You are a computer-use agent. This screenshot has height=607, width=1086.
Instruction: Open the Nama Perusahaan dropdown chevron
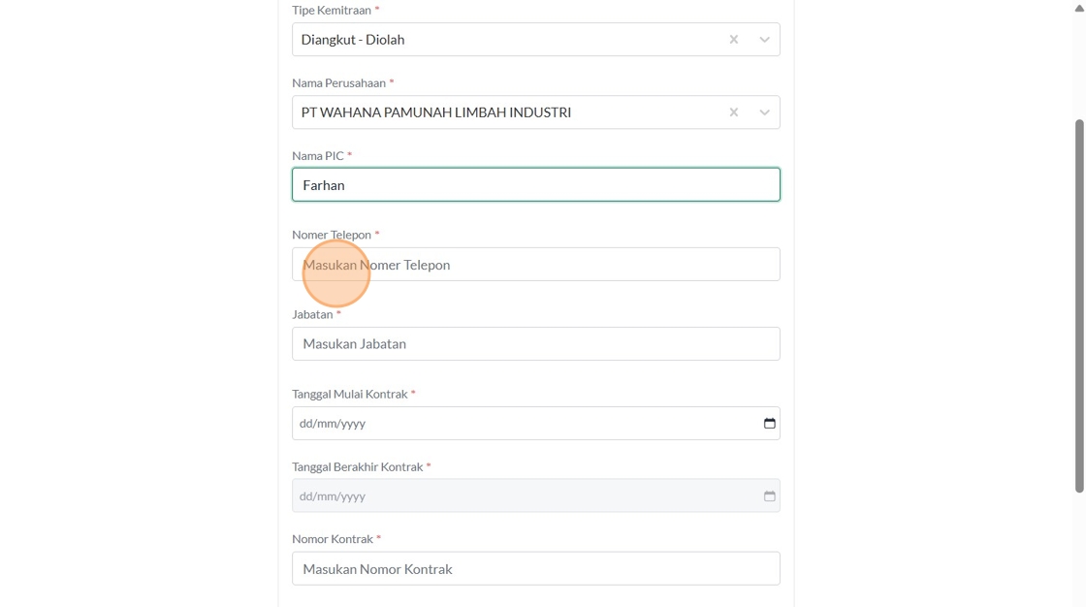(764, 112)
